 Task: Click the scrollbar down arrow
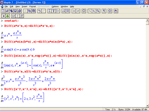[x=147, y=106]
